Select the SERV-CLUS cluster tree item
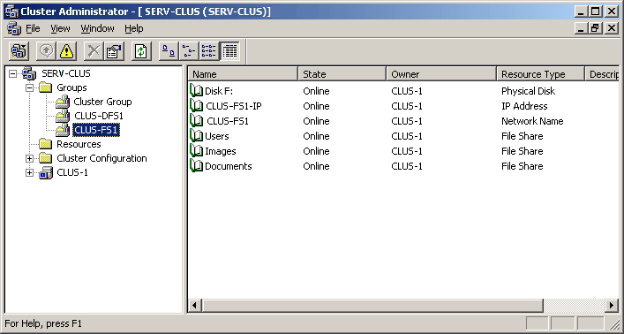Screen dimensions: 624x334 pos(66,73)
